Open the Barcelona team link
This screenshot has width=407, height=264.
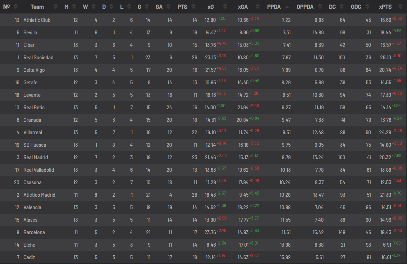pos(34,232)
